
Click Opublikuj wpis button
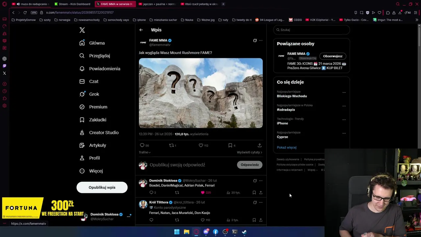(x=102, y=187)
